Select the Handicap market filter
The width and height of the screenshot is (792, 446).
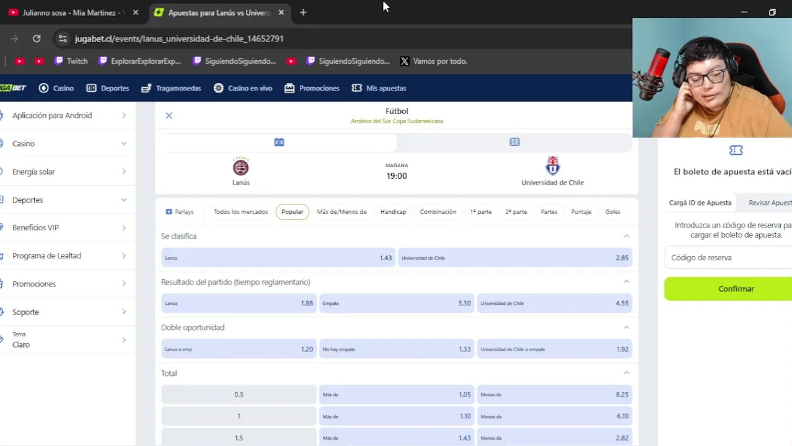(393, 212)
